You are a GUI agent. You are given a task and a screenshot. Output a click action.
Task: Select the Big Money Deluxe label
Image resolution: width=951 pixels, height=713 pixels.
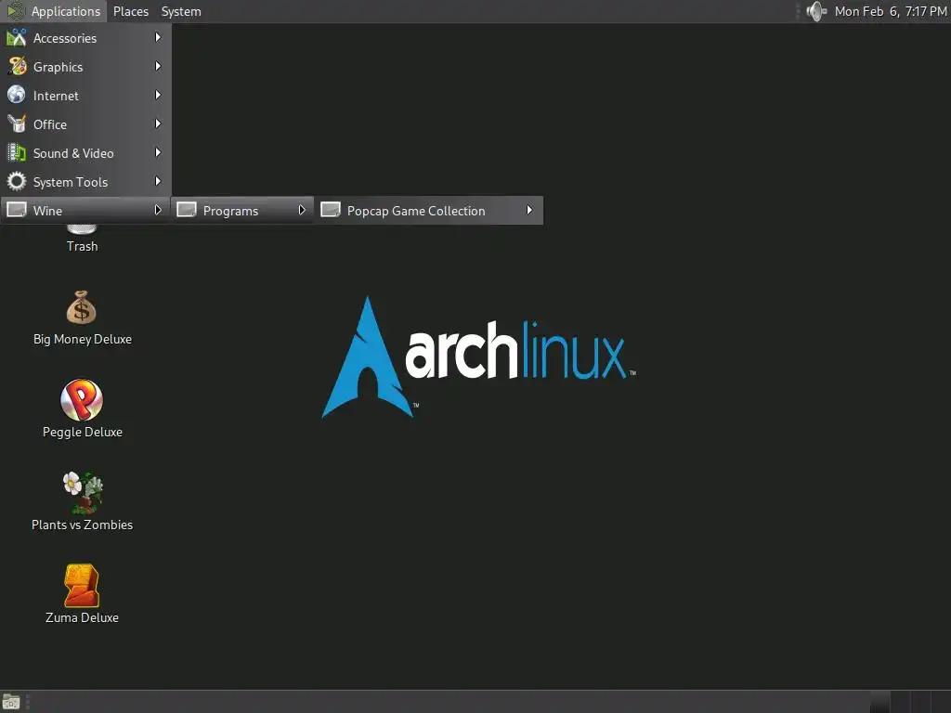tap(83, 339)
